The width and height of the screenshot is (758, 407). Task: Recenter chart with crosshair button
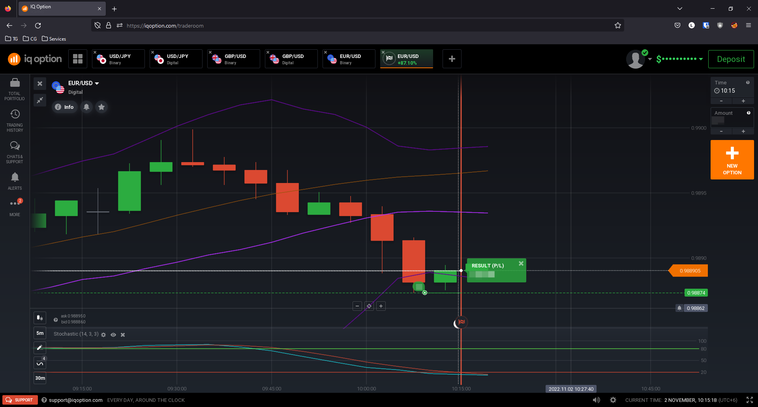tap(369, 306)
